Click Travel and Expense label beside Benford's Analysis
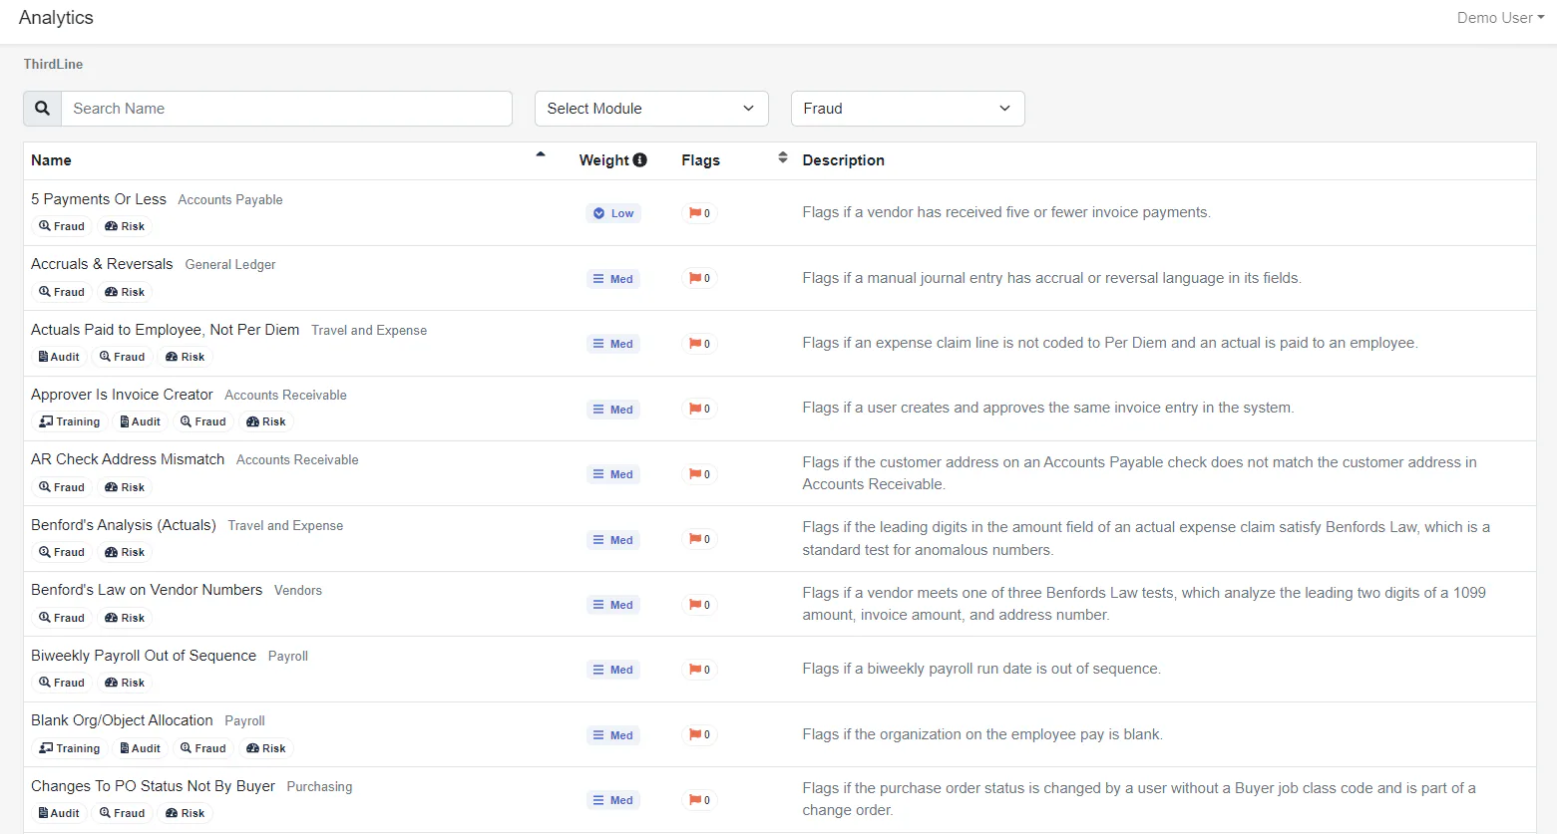 click(285, 525)
